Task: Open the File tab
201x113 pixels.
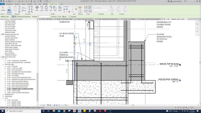Action: click(x=2, y=4)
